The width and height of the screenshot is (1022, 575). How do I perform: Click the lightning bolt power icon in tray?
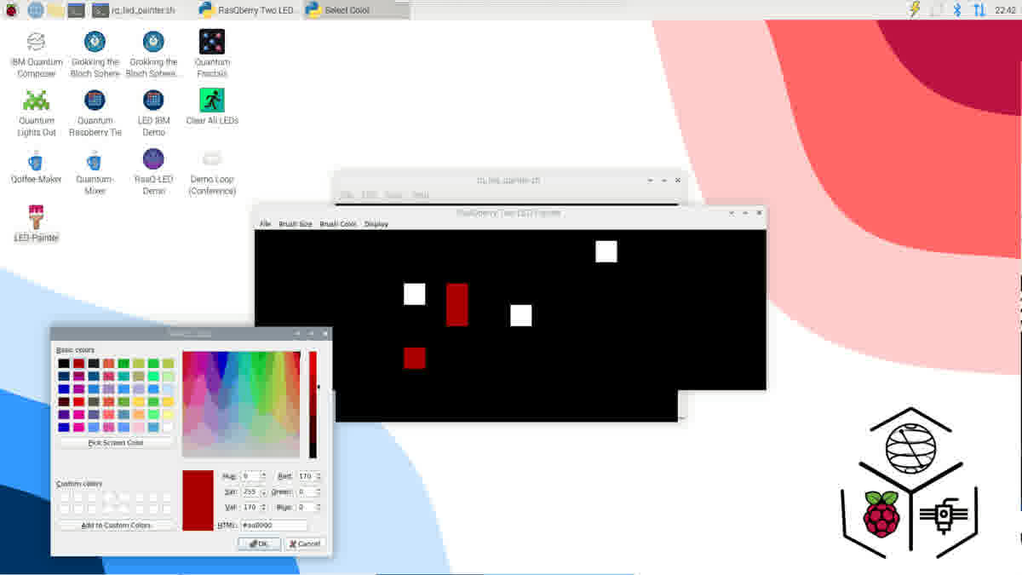[x=916, y=9]
